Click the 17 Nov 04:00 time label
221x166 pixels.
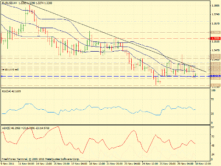tap(79, 164)
